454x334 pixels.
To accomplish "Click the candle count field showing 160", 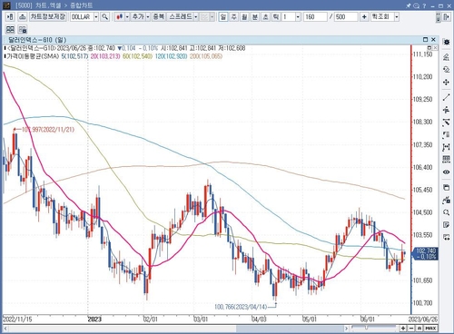I will pyautogui.click(x=315, y=17).
